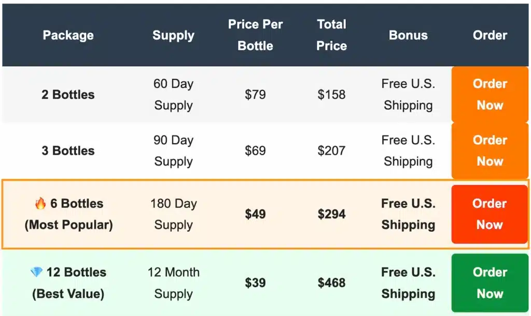This screenshot has width=531, height=316.
Task: Click the 90 Day Supply cell
Action: click(x=173, y=151)
